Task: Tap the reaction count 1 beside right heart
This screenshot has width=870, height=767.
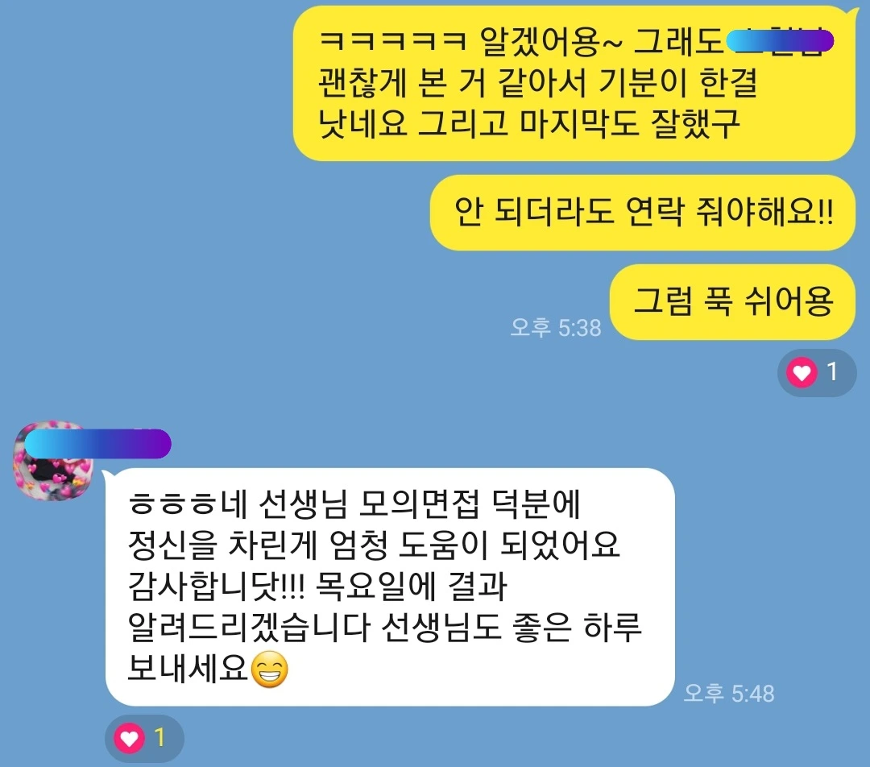Action: (831, 372)
